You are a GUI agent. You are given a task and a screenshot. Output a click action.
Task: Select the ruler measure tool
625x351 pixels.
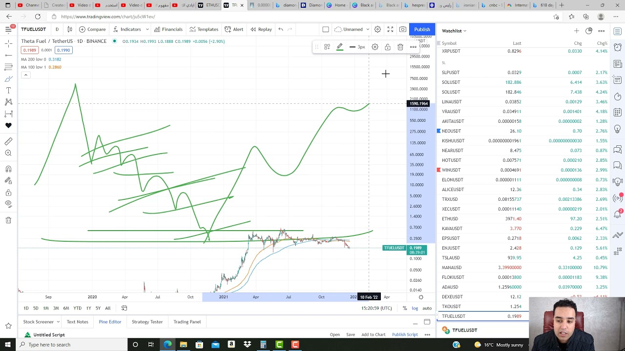[x=8, y=141]
